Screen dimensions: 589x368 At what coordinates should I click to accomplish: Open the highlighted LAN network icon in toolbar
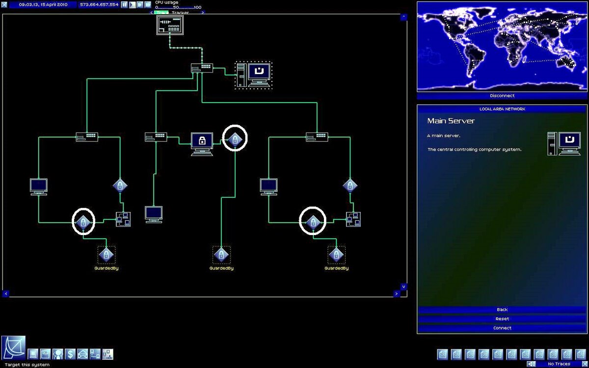[x=107, y=354]
